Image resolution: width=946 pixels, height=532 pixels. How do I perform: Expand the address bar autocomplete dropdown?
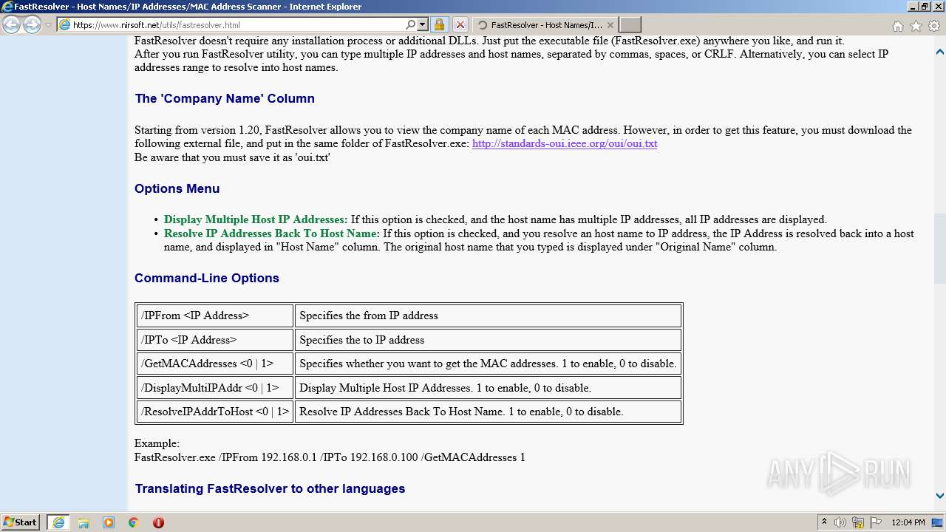click(423, 24)
